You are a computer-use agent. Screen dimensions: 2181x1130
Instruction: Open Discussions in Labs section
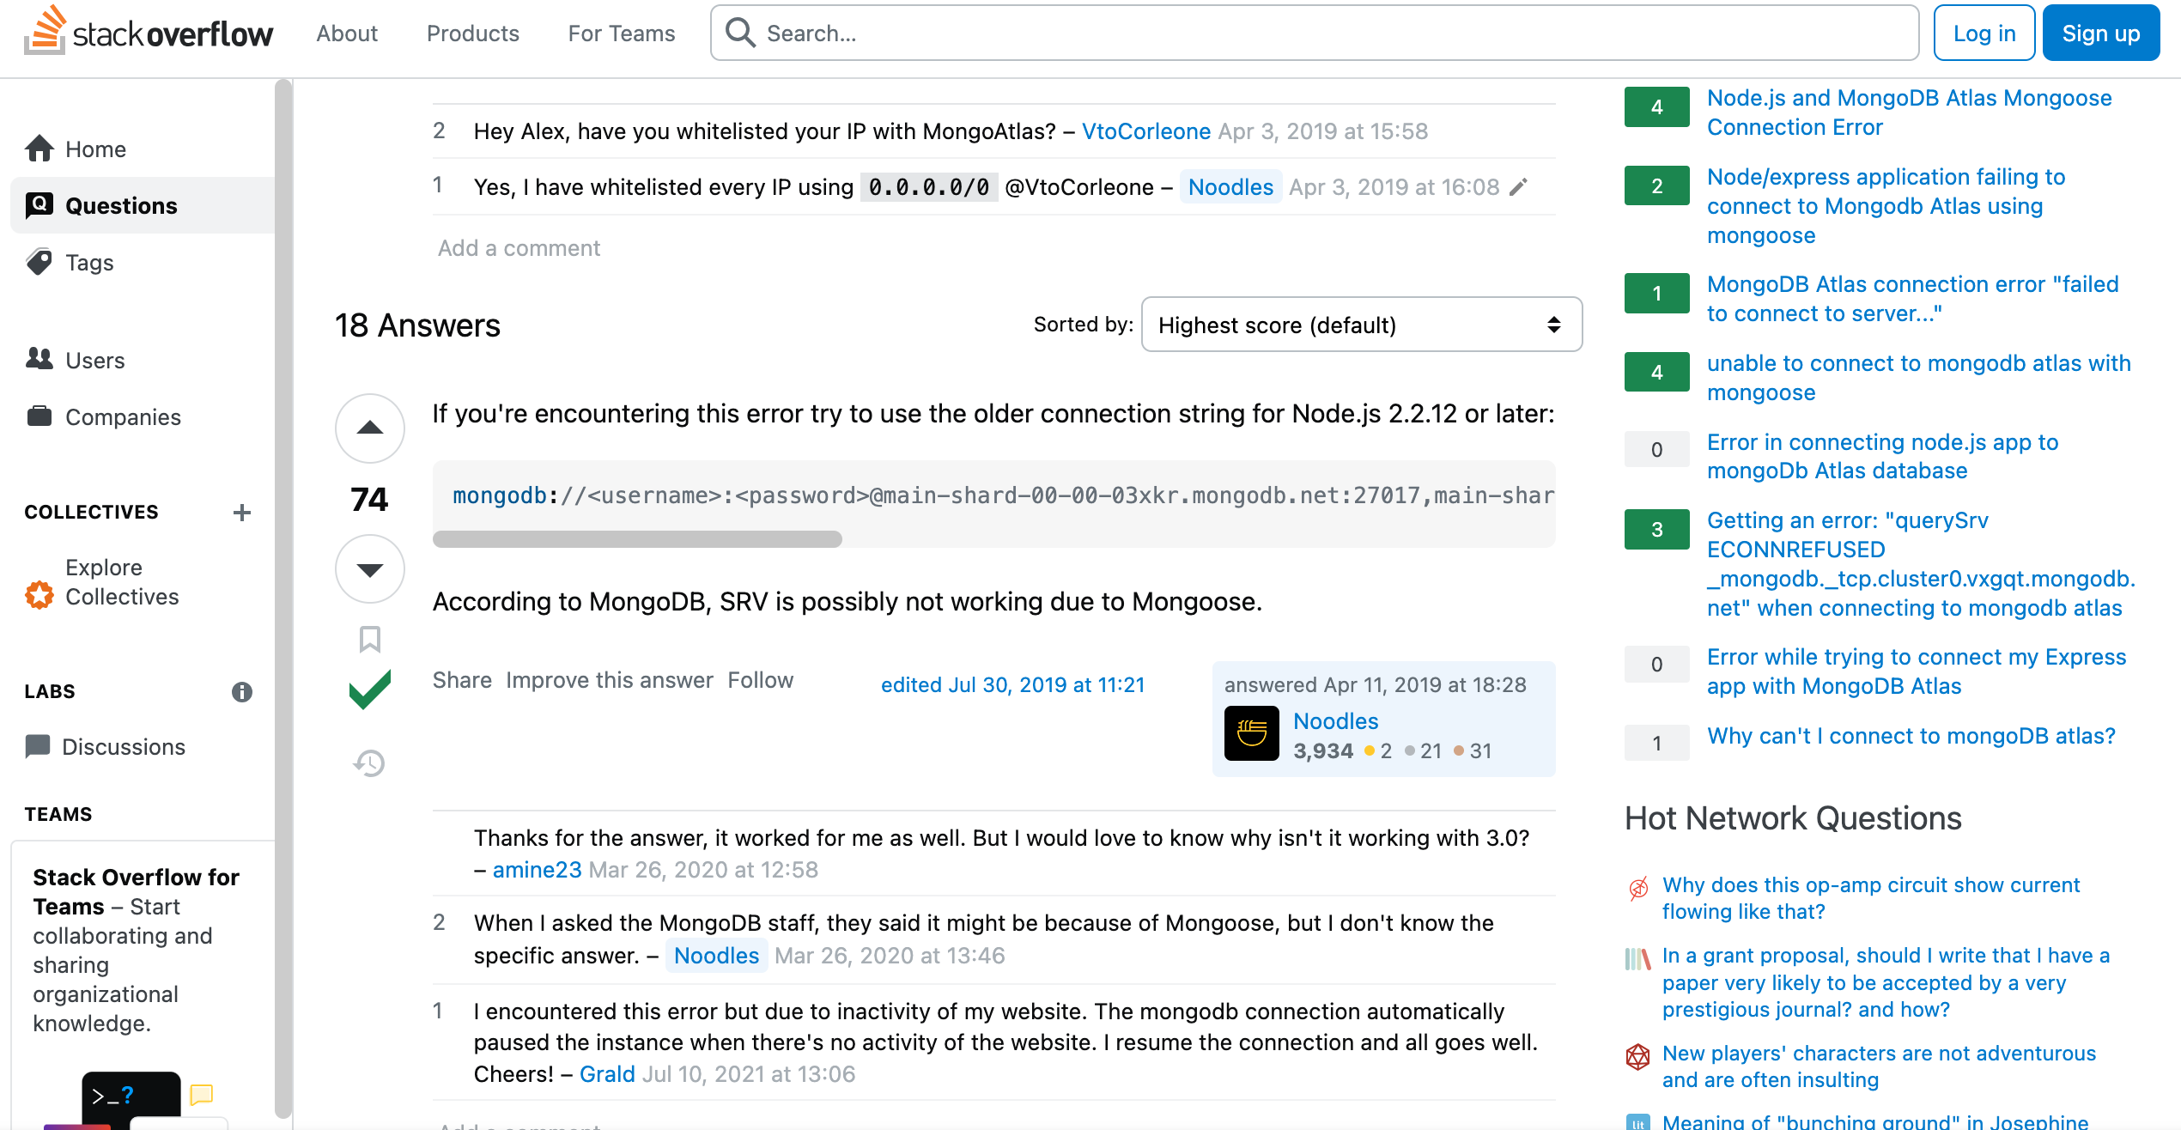[x=124, y=746]
